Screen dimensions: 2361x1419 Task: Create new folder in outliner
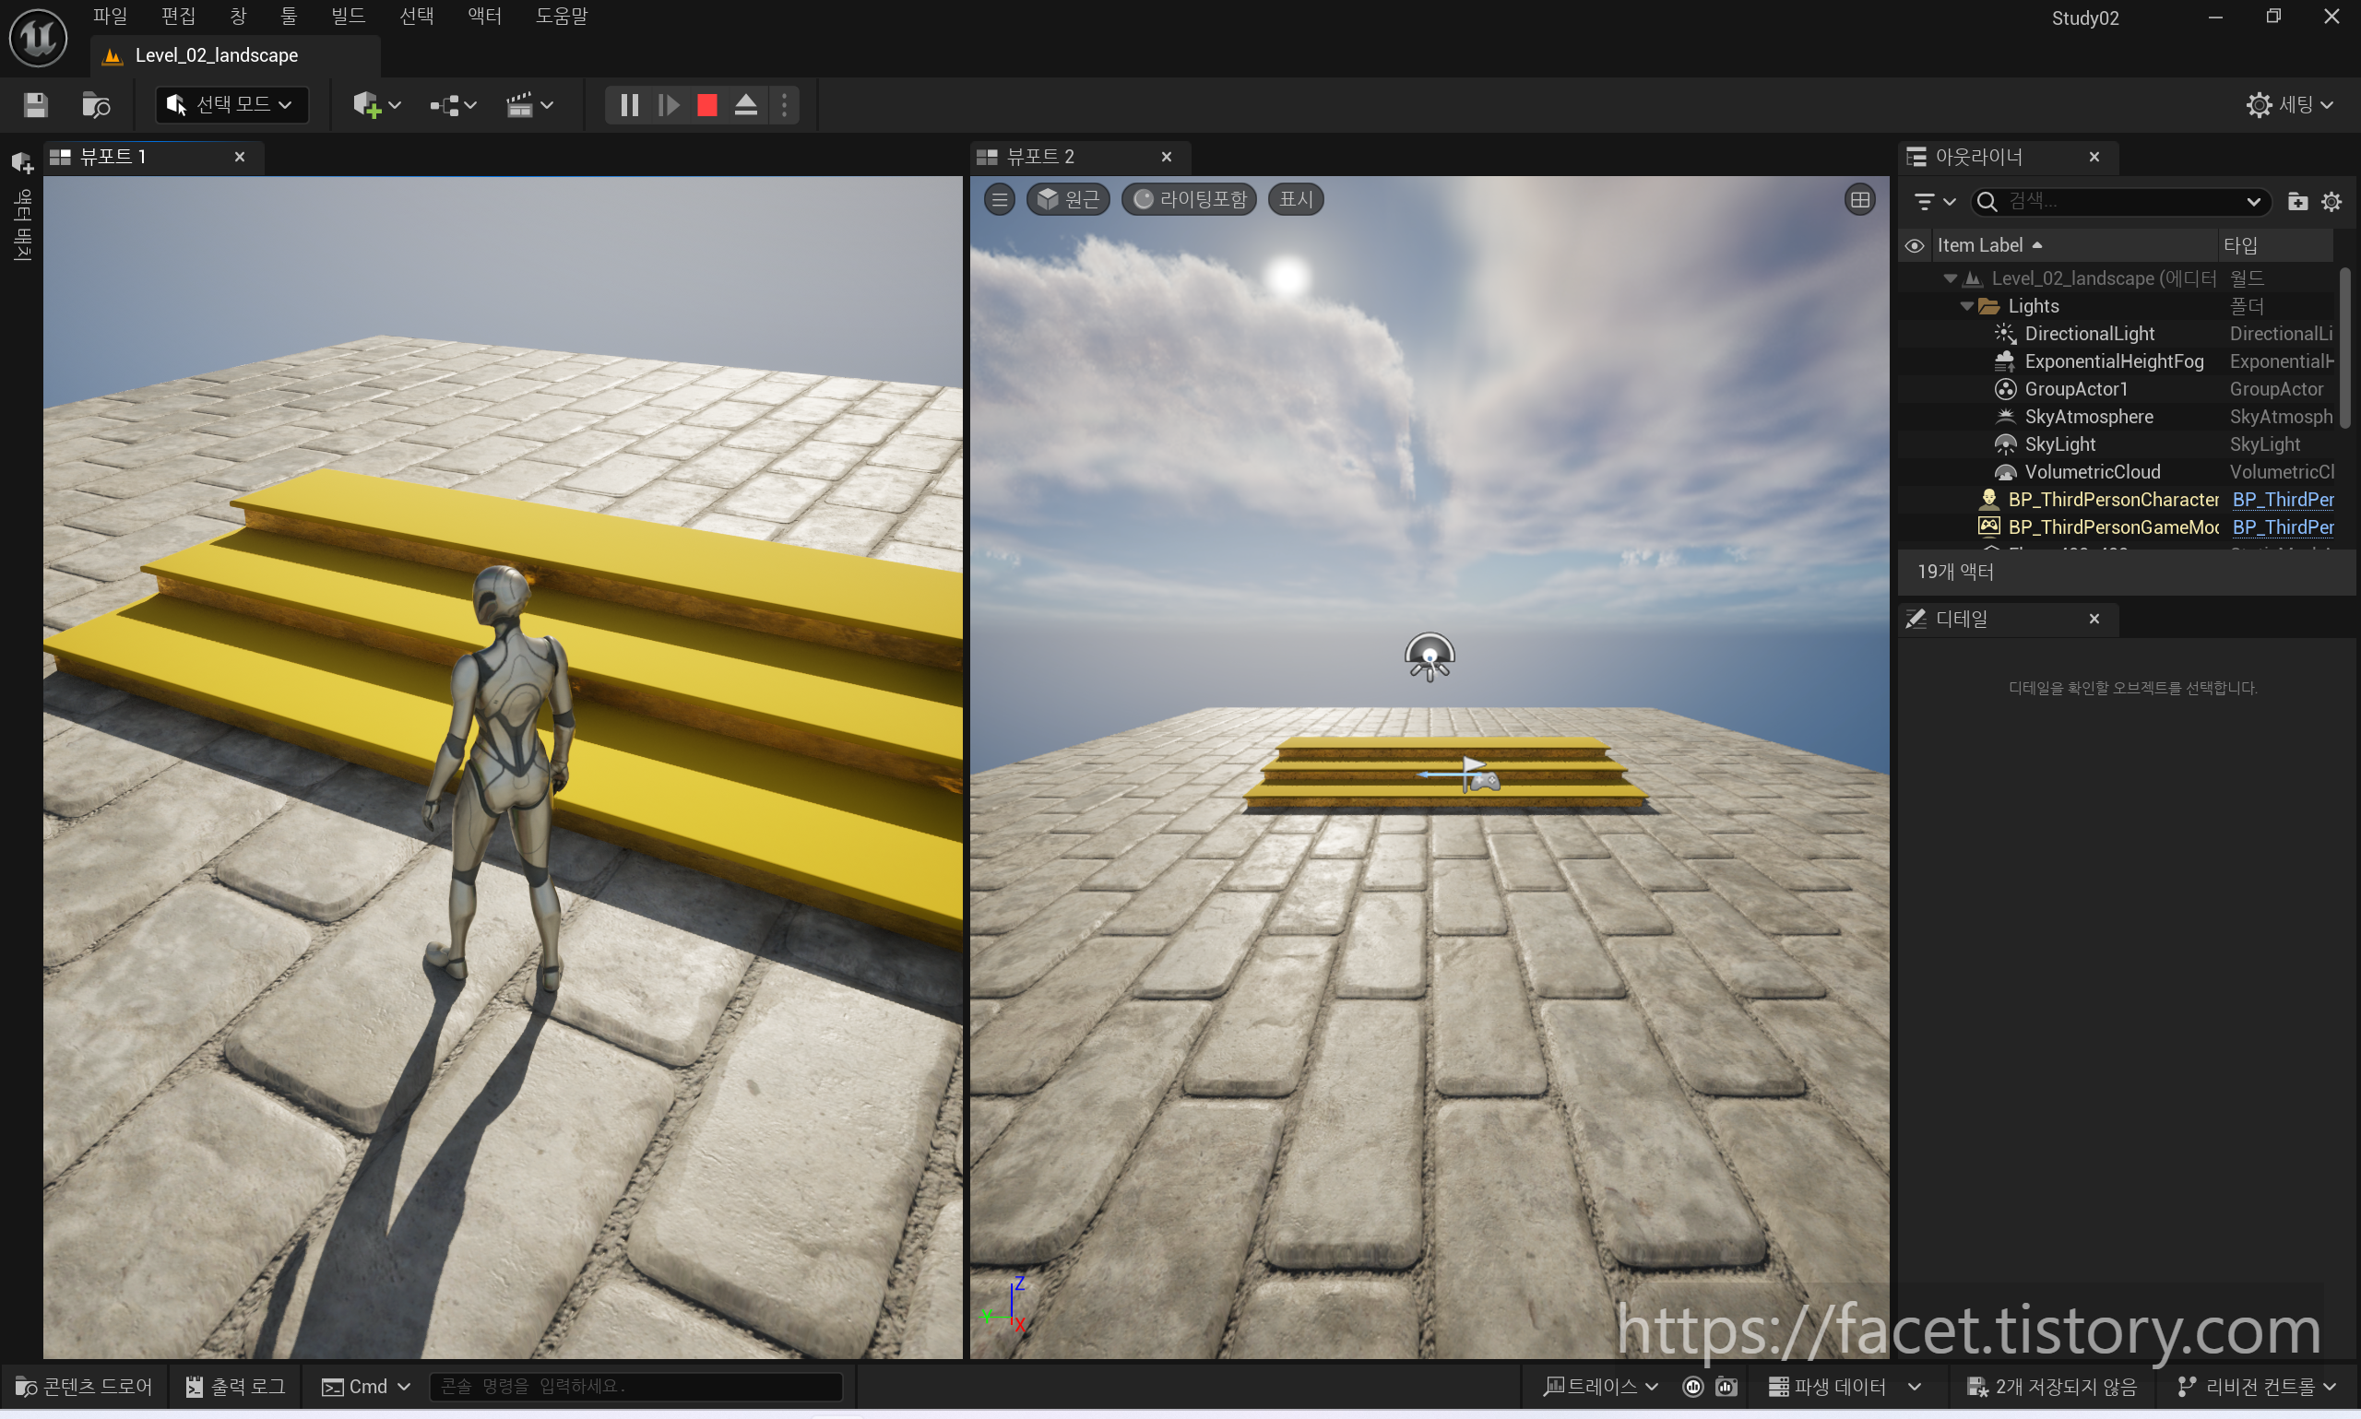pos(2297,202)
